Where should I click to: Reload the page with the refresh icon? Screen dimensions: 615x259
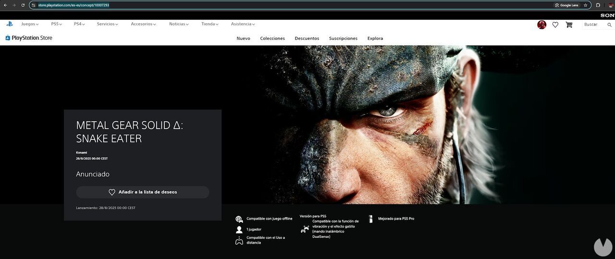(23, 5)
